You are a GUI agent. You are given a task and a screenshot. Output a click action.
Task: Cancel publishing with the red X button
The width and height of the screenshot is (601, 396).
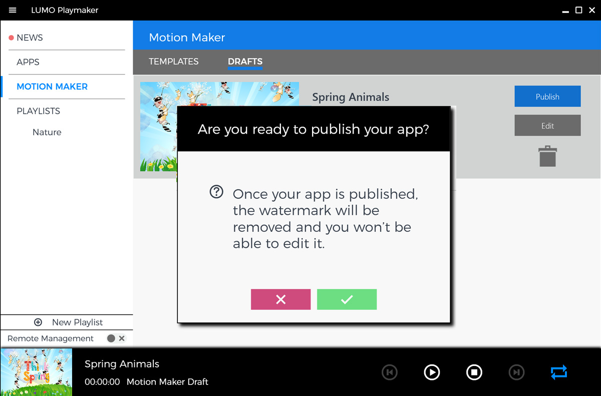click(x=280, y=299)
